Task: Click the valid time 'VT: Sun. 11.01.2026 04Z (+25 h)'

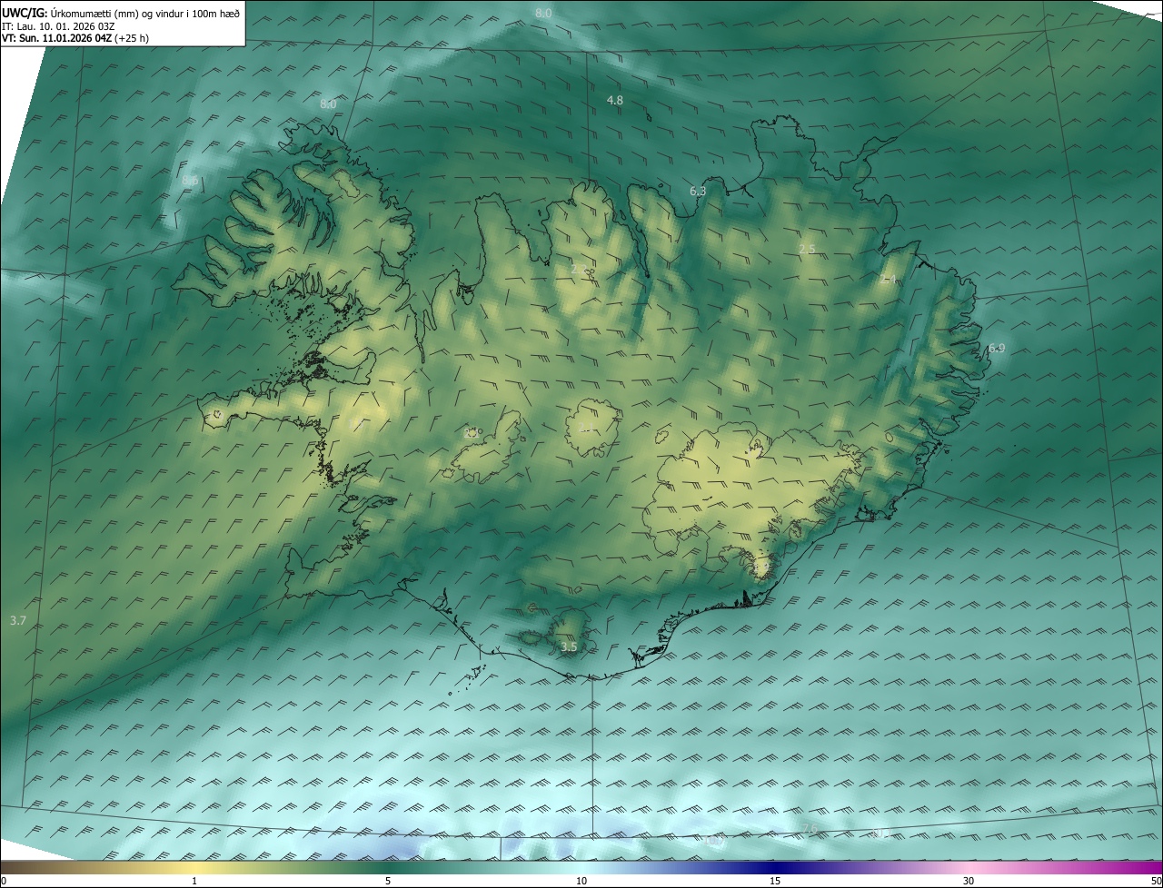Action: click(75, 38)
